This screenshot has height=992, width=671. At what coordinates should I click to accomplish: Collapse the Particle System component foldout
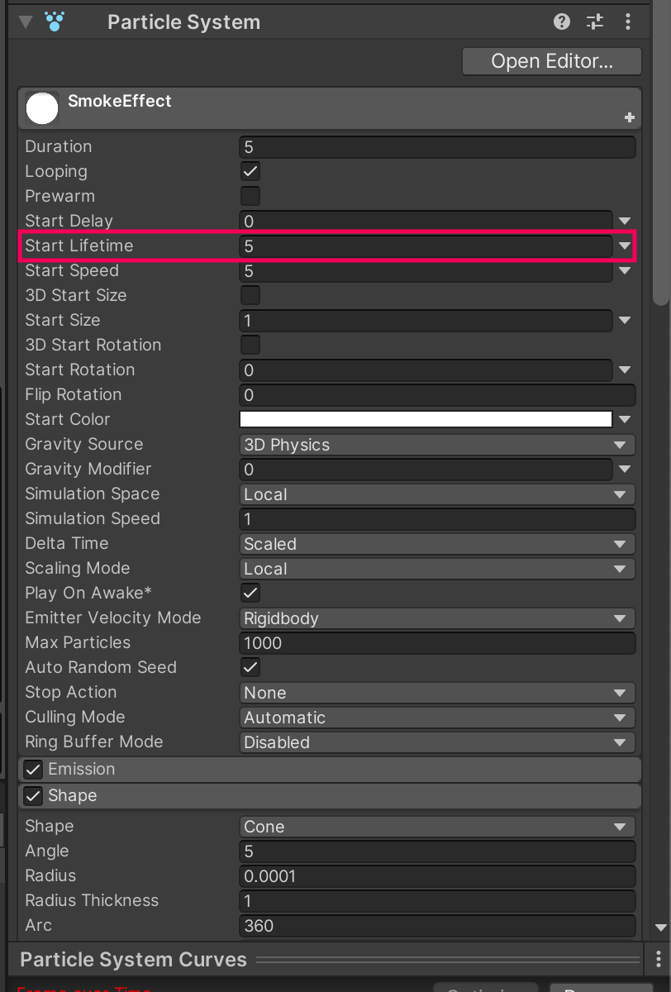pyautogui.click(x=25, y=21)
